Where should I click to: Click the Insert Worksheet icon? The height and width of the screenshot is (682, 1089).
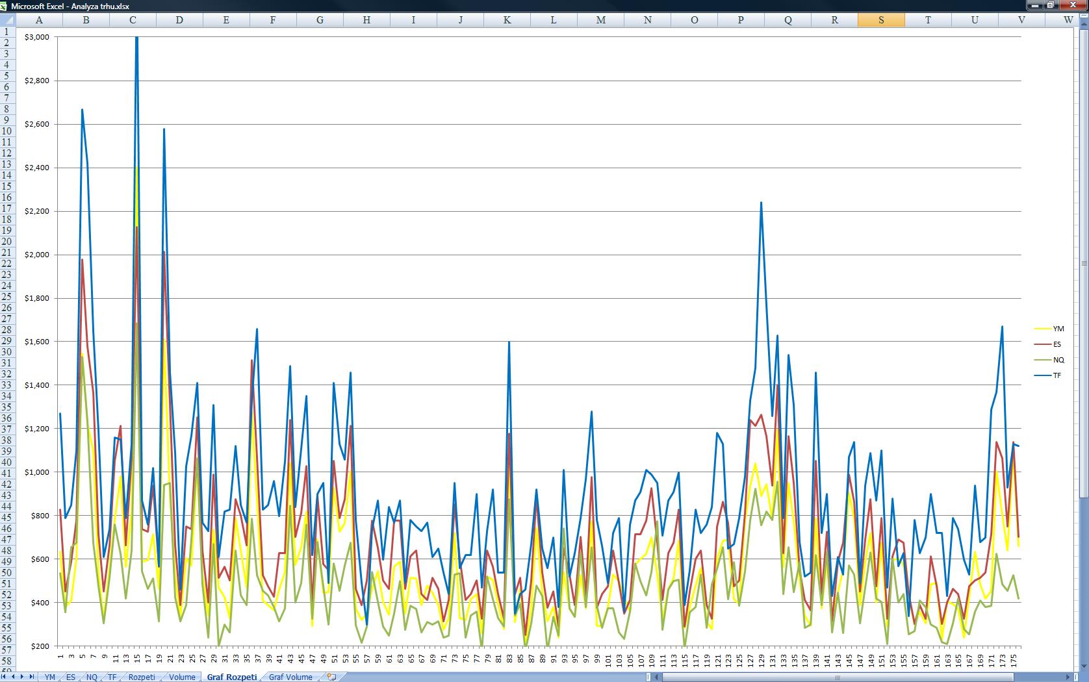coord(331,677)
